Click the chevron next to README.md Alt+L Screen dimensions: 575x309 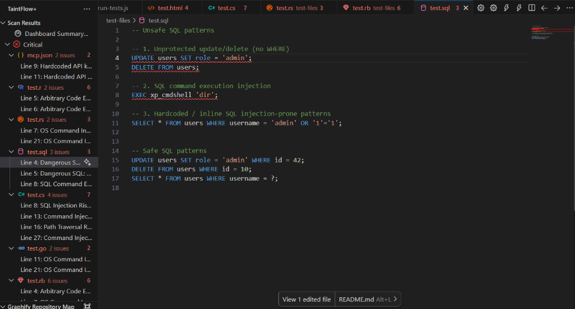(x=395, y=299)
